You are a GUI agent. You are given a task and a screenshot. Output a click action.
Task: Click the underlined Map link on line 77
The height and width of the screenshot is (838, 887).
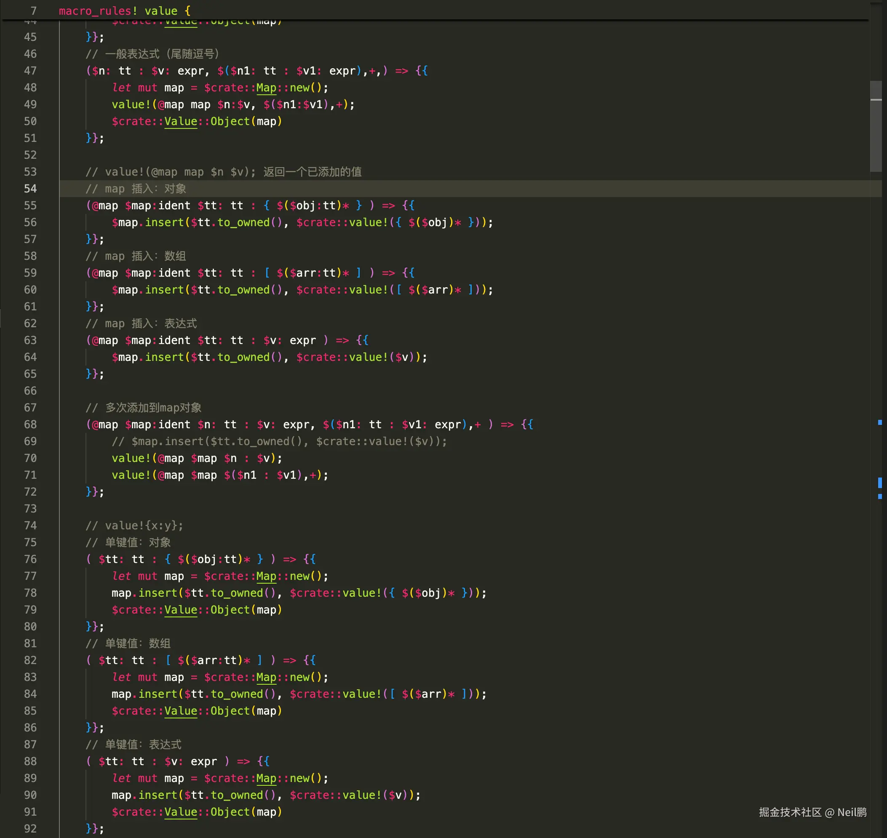tap(266, 576)
